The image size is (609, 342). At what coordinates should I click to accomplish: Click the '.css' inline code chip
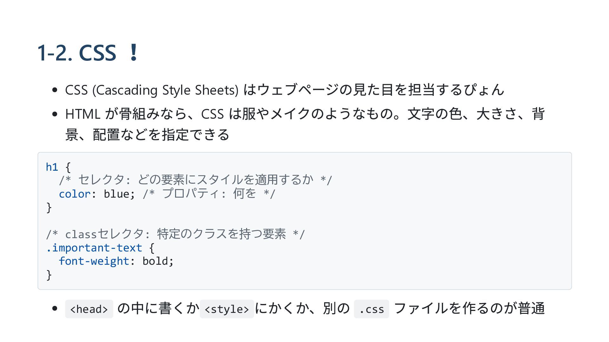[x=371, y=309]
